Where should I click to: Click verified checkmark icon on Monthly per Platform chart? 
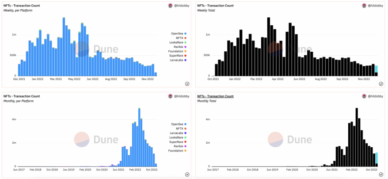pos(187,175)
